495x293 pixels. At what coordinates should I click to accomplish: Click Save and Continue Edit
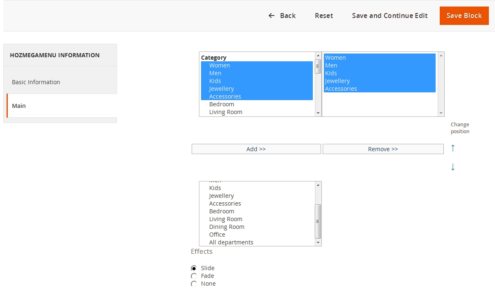[389, 16]
